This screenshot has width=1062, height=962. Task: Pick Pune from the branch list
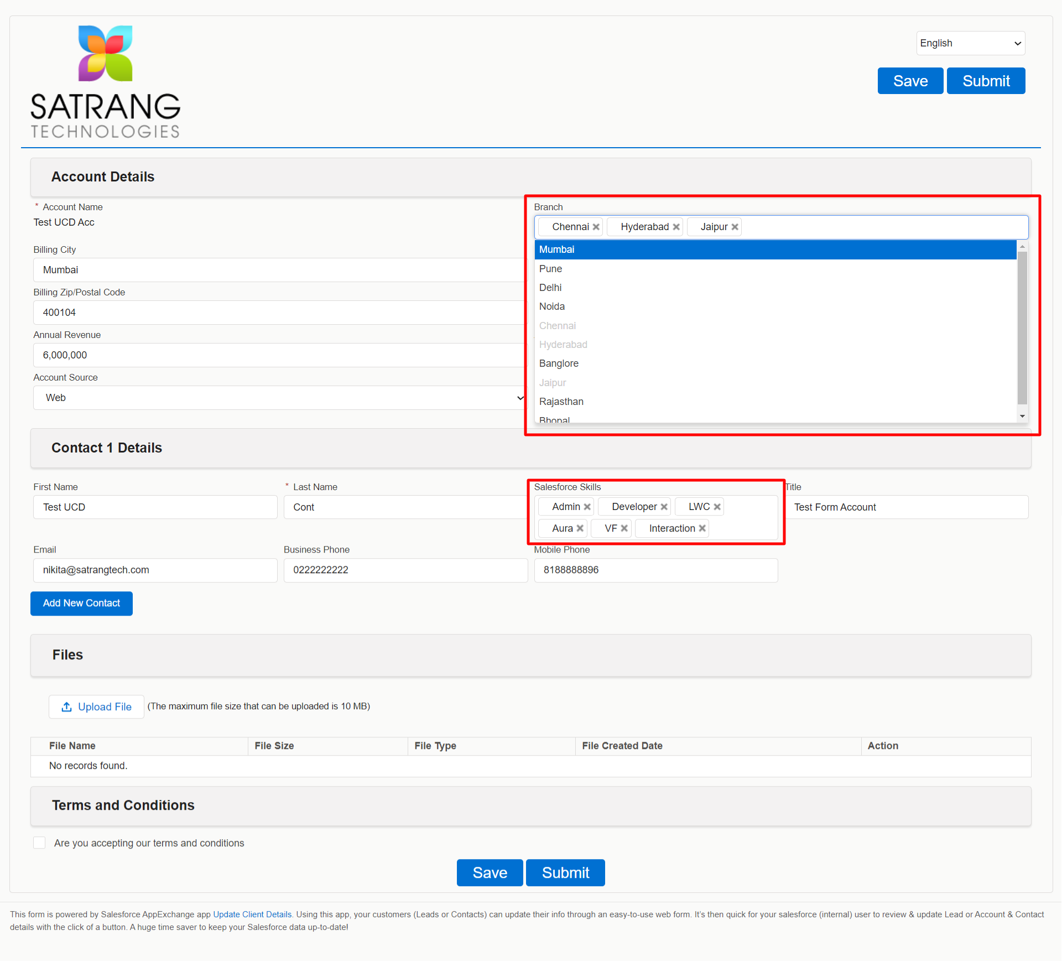[550, 269]
